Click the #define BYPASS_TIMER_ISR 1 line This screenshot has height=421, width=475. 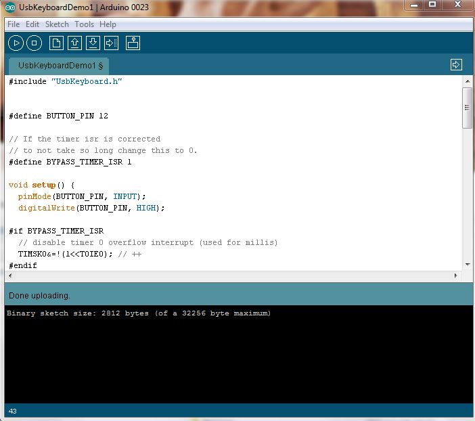tap(70, 162)
